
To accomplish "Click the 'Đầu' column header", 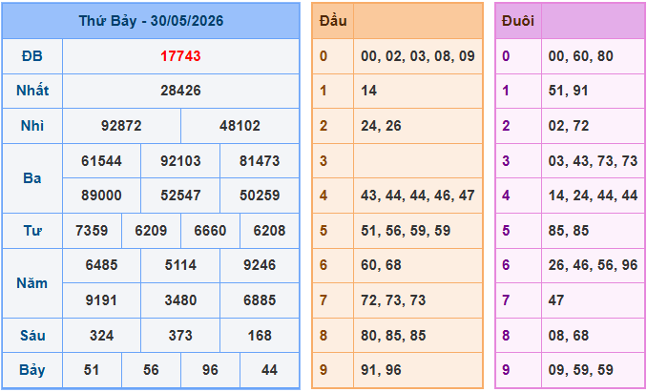I will (333, 21).
